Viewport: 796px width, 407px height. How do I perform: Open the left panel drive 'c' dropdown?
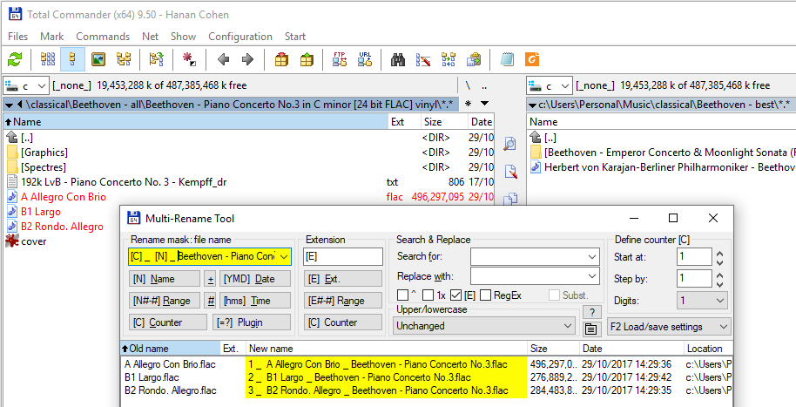click(x=26, y=86)
